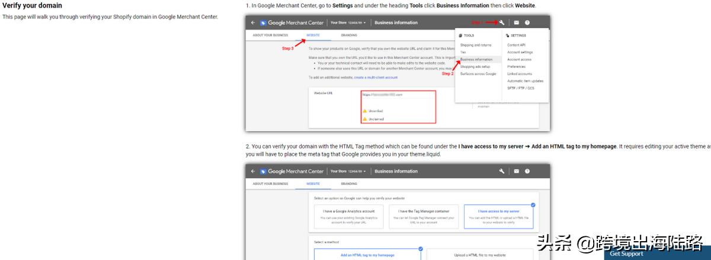The height and width of the screenshot is (260, 711).
Task: Open the mail icon in the header above the verification options
Action: [x=516, y=171]
